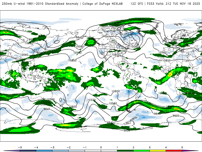Click the "10800" contour label over the southeastern United States
Viewport: 202px width, 152px height.
click(116, 55)
